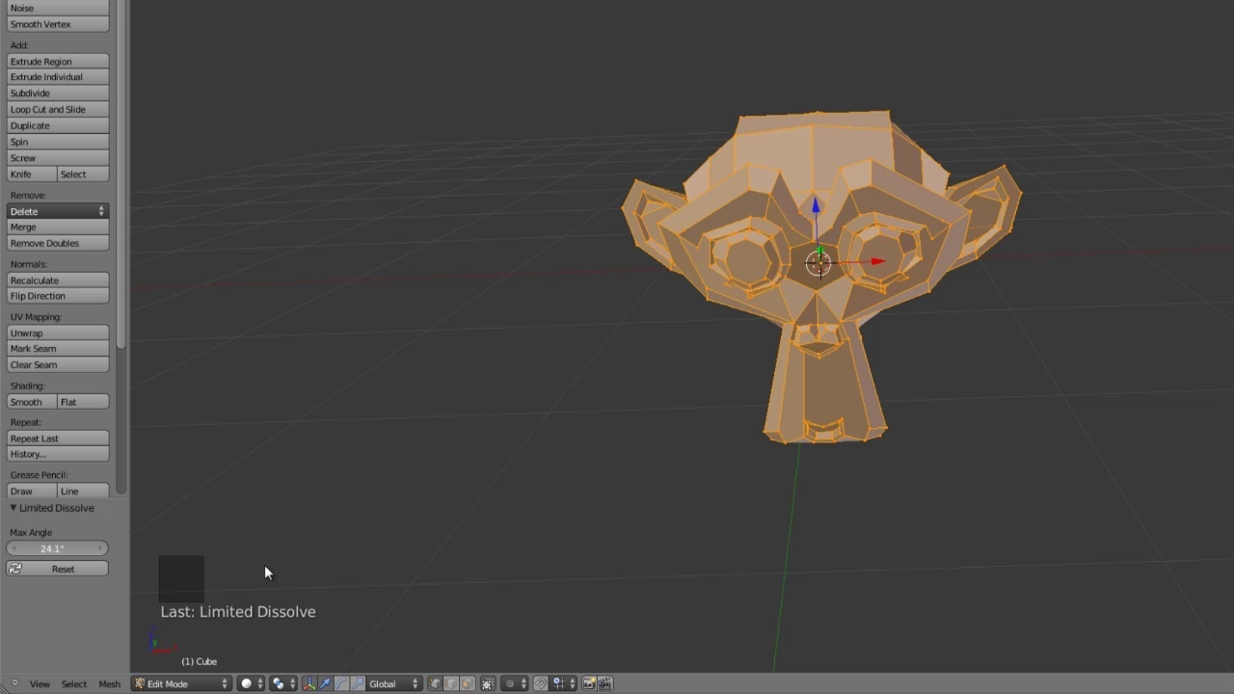Open the Mesh menu
This screenshot has height=694, width=1234.
coord(109,683)
